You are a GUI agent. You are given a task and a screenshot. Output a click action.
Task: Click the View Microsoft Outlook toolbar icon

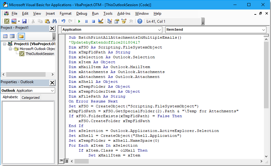coord(6,21)
